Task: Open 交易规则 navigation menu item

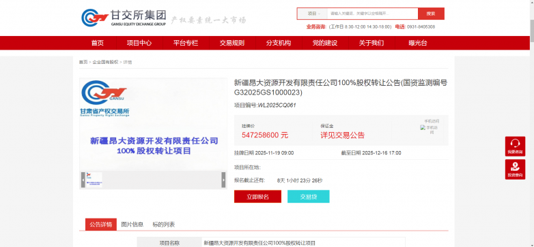Action: click(232, 43)
